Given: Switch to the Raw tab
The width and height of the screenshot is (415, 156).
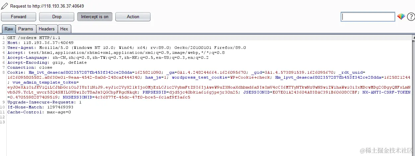Looking at the screenshot, I should pos(9,29).
